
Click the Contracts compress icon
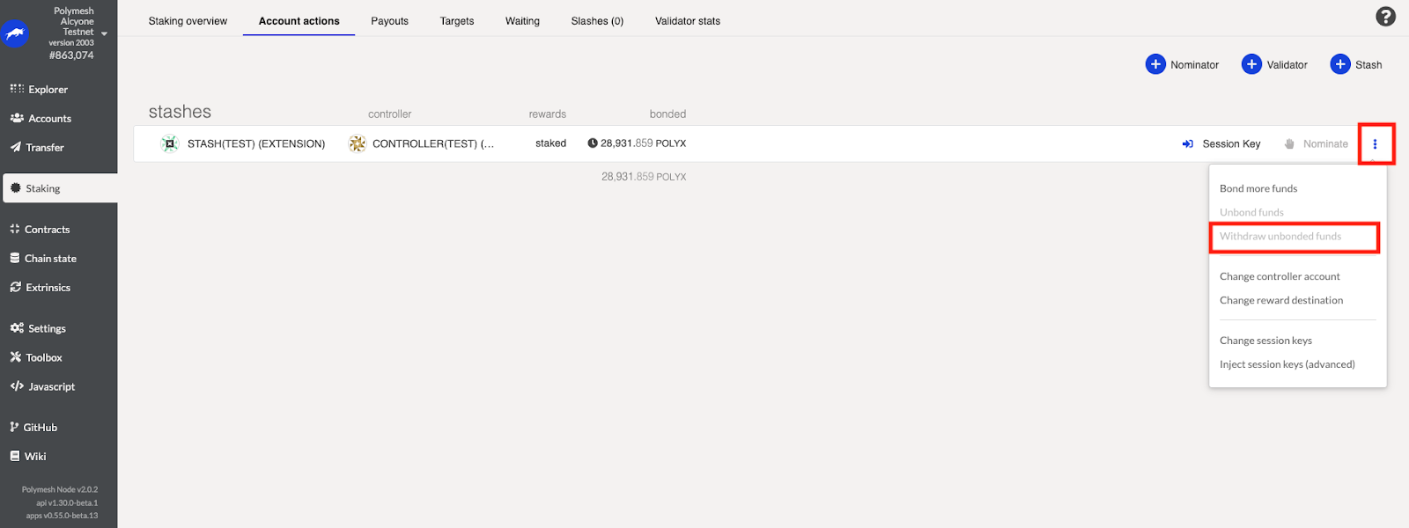pyautogui.click(x=15, y=229)
